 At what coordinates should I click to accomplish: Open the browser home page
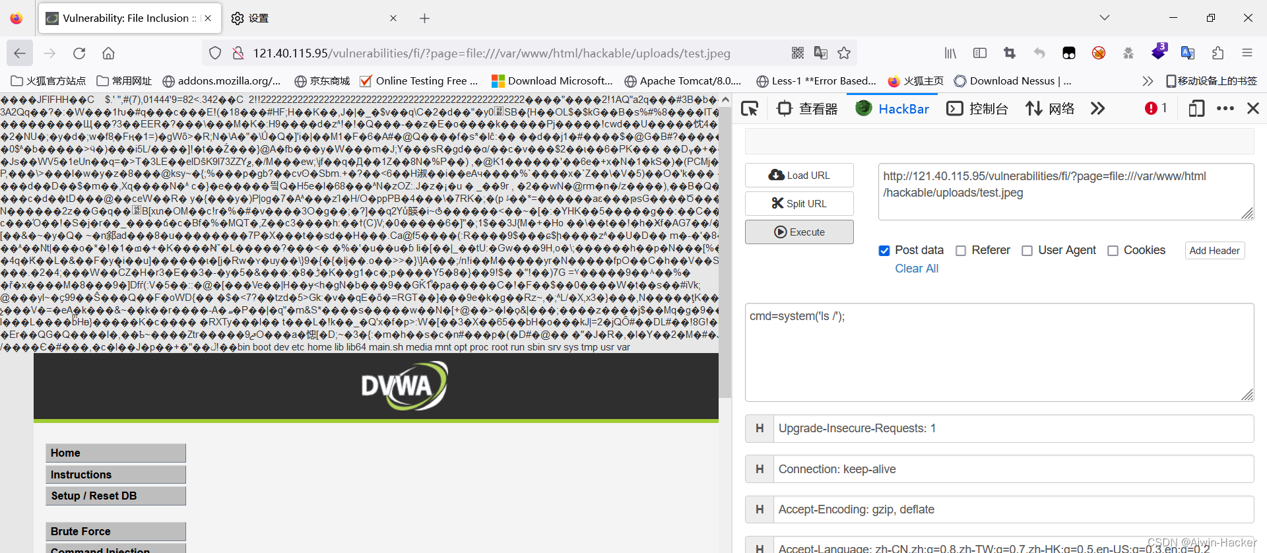[x=109, y=53]
